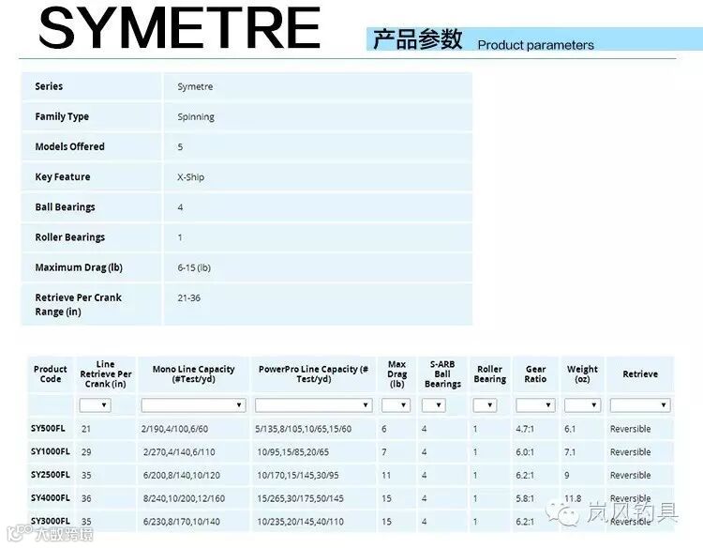Click the Maximum Drag (lb) label
Viewport: 703px width, 548px height.
point(79,267)
